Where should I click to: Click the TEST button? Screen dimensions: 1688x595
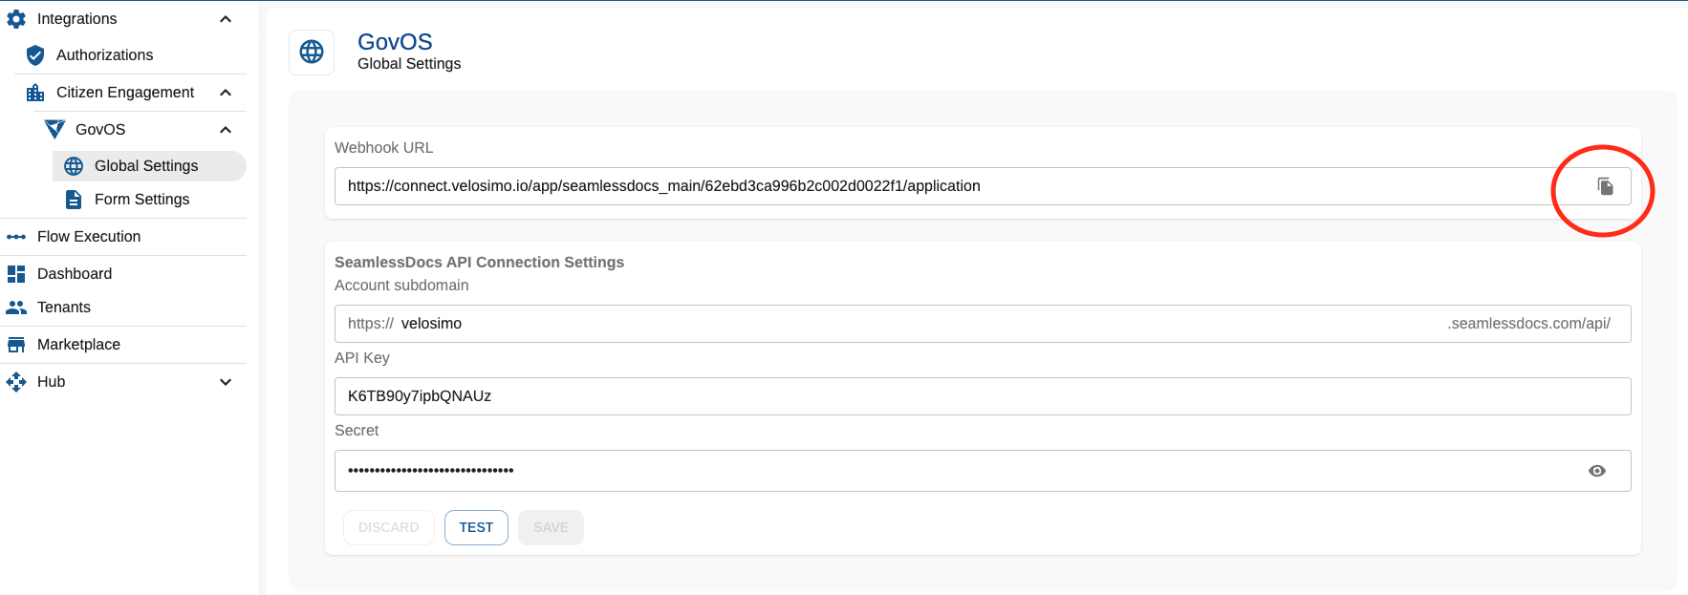pos(476,527)
